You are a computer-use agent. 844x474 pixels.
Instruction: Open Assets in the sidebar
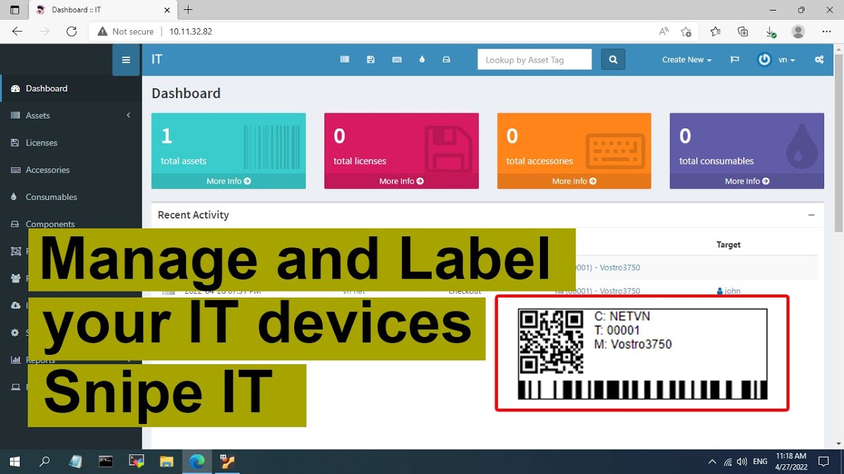[38, 115]
